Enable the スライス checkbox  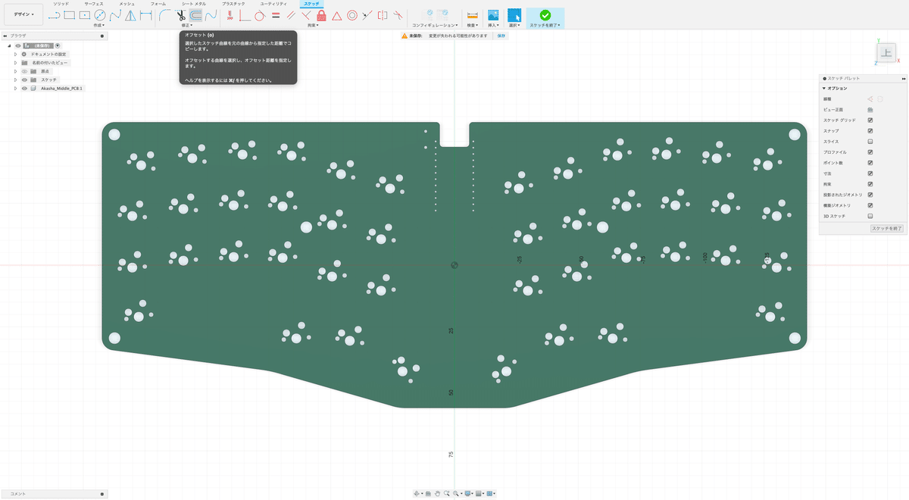pos(870,142)
